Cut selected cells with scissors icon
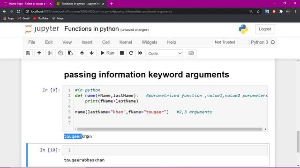Screen dimensions: 300x168 tap(50, 53)
